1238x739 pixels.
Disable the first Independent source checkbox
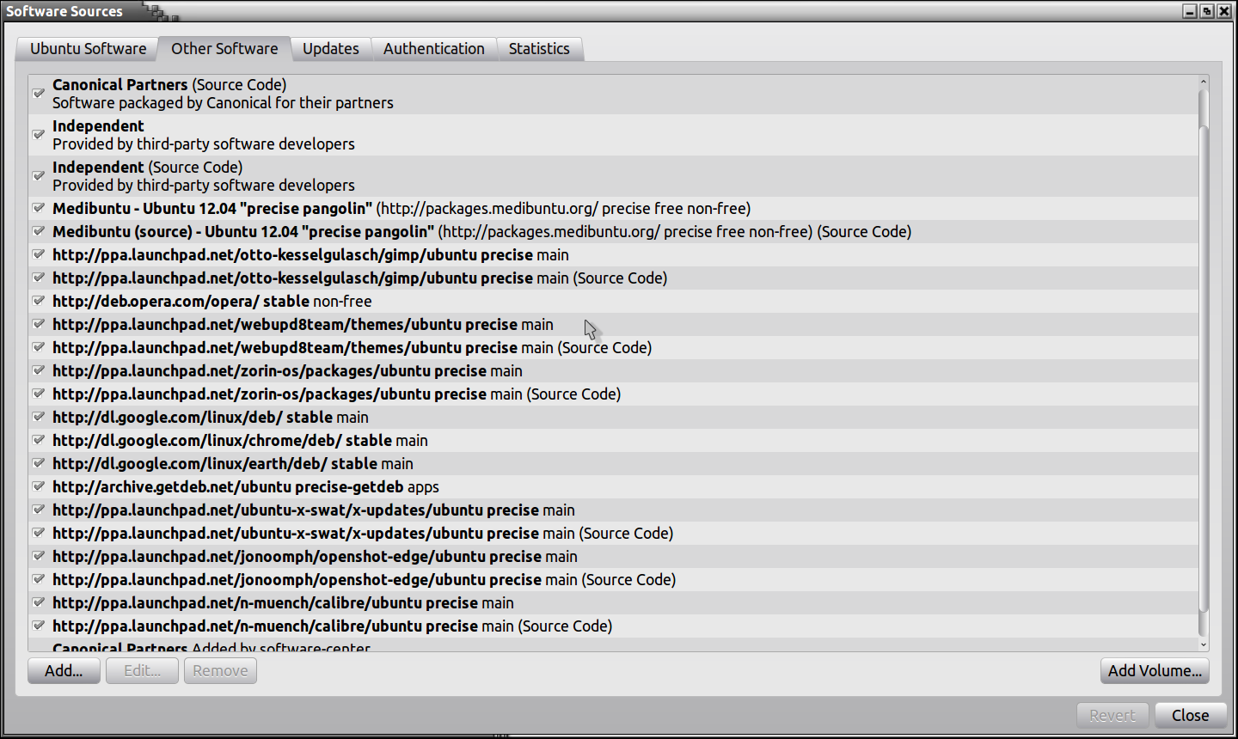pos(39,134)
